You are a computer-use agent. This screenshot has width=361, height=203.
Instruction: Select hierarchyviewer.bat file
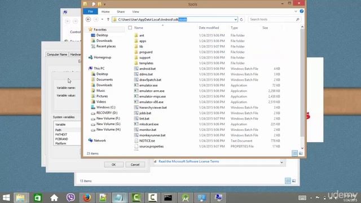coord(153,108)
